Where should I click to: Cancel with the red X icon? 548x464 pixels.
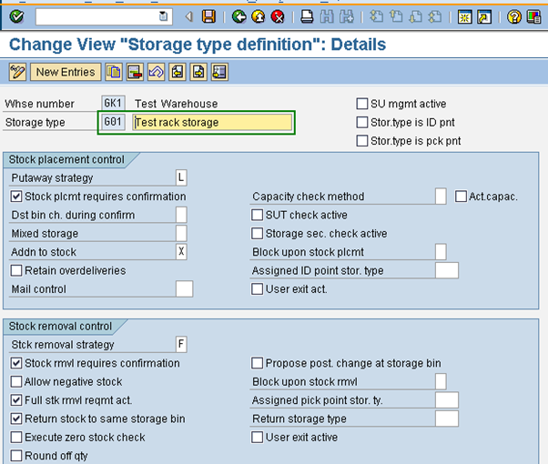278,16
